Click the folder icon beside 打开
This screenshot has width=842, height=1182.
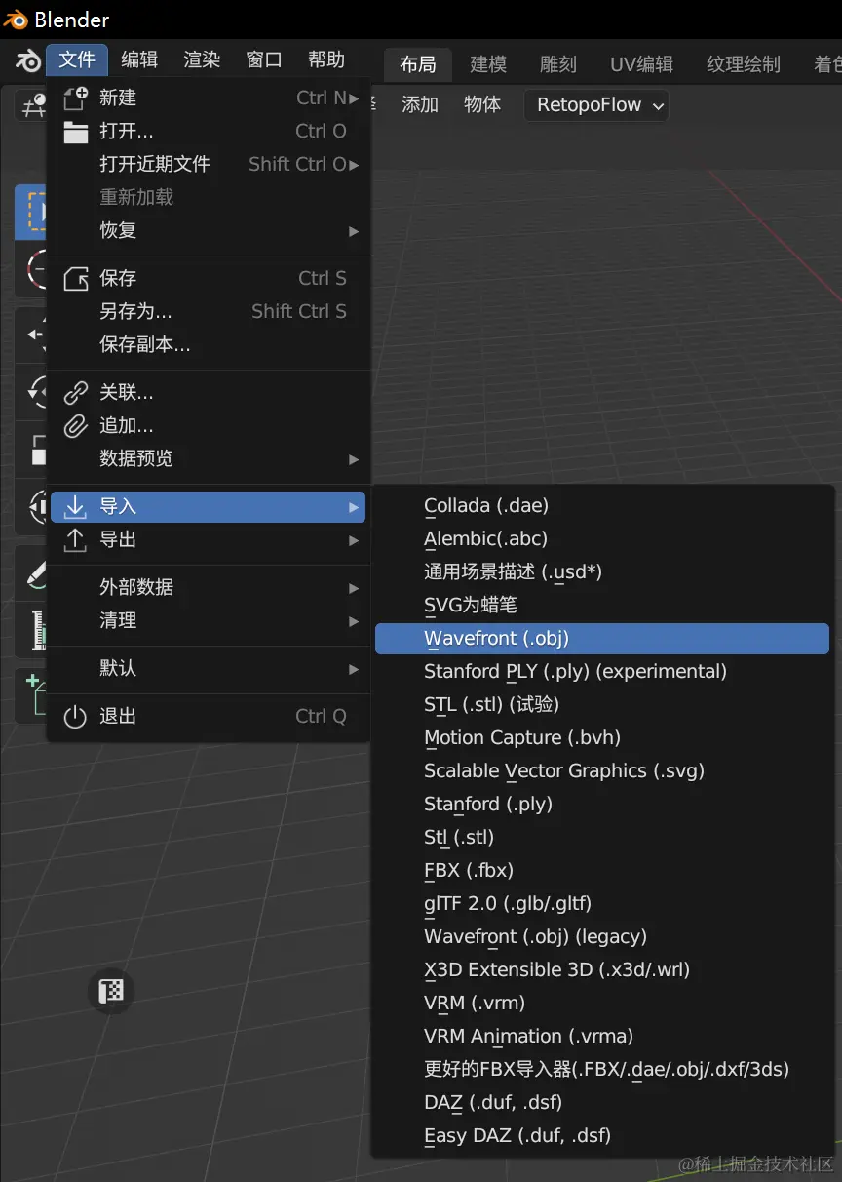(75, 132)
